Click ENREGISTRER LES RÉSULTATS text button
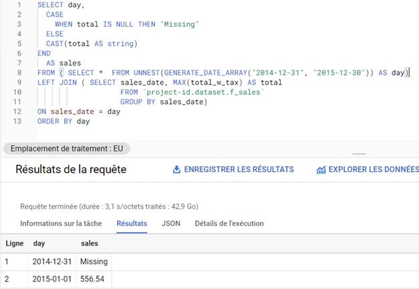Screen dimensions: 419x289 click(x=239, y=170)
